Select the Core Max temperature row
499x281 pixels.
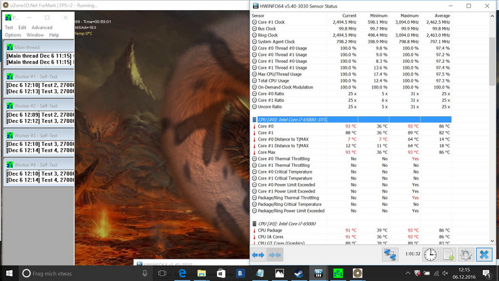[x=352, y=152]
